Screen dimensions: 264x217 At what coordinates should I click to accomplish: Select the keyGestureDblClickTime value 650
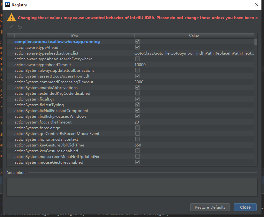138,145
